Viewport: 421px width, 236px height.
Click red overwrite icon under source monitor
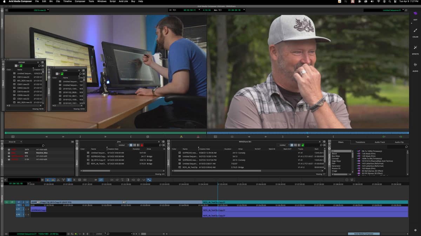(x=198, y=136)
